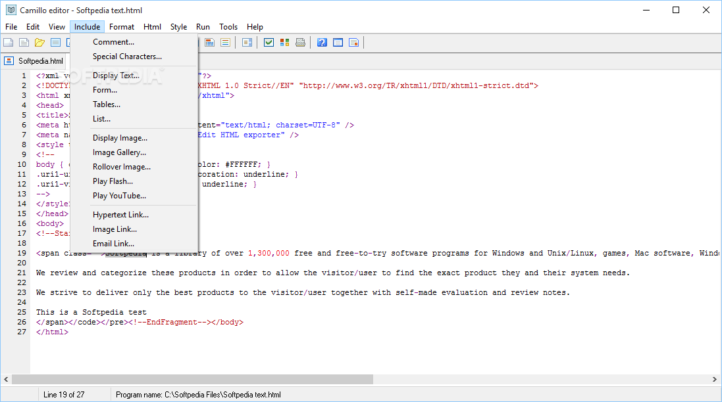Select Image Link... menu entry
722x402 pixels.
(134, 229)
